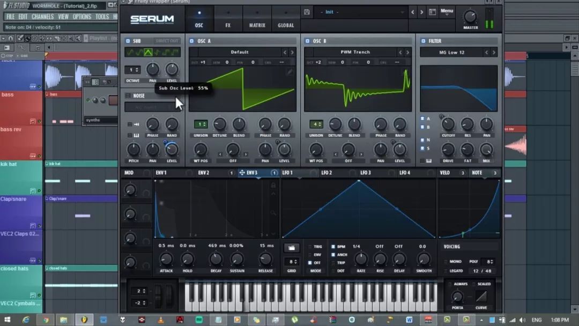Click the Serum Menu button
579x326 pixels.
tap(447, 12)
